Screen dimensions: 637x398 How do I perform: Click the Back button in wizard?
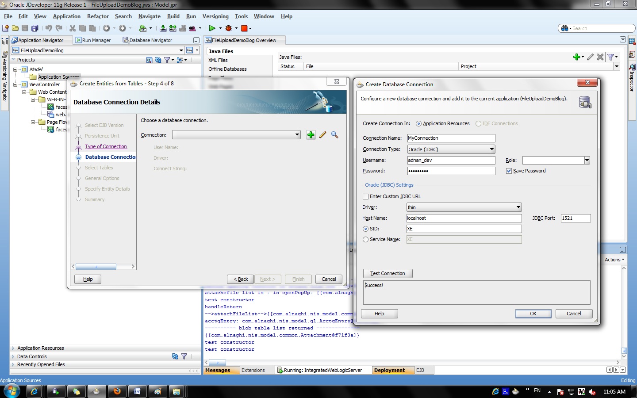241,279
